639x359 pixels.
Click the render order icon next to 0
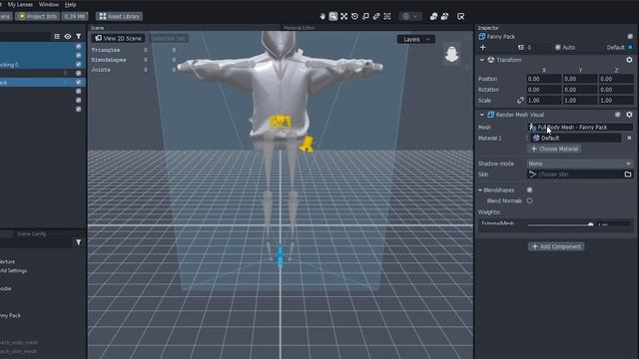[x=521, y=47]
